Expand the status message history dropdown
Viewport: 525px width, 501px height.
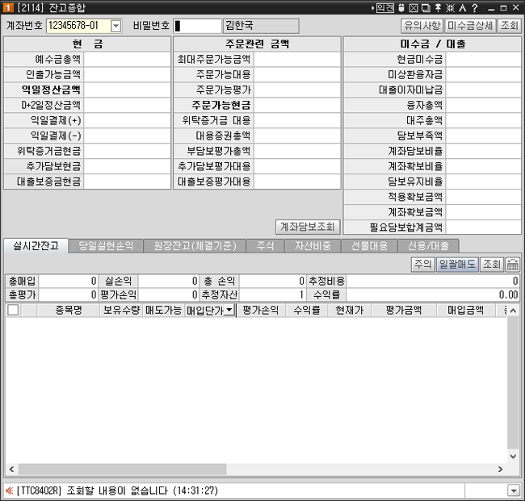(513, 491)
